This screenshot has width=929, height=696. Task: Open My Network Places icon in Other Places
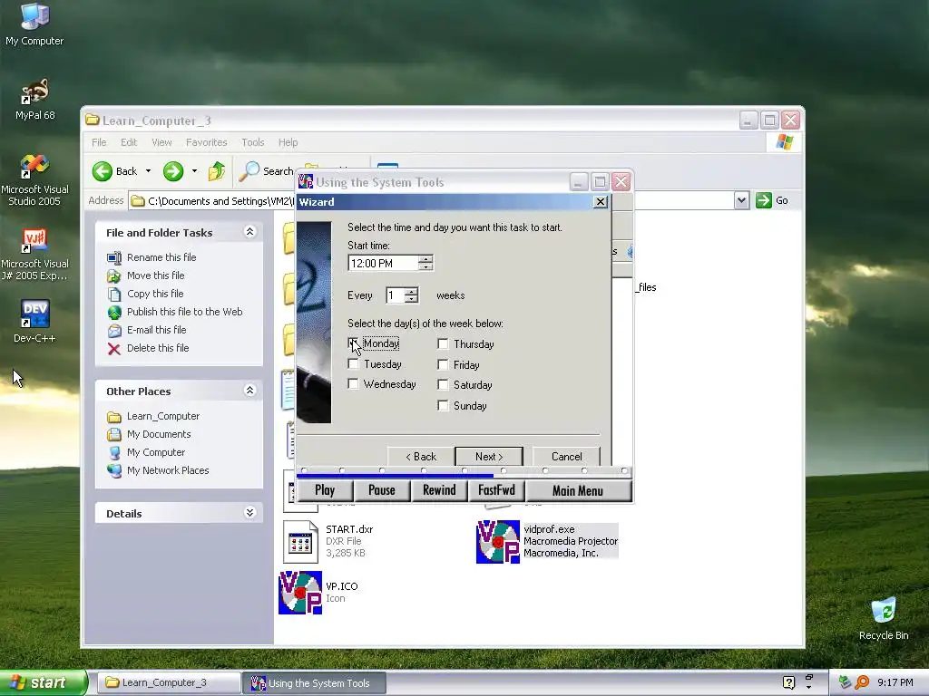(113, 470)
